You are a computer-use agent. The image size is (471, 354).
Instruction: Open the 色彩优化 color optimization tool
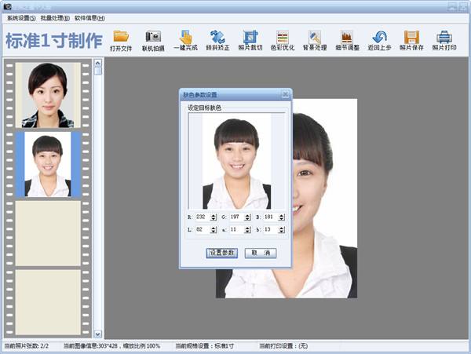point(283,40)
